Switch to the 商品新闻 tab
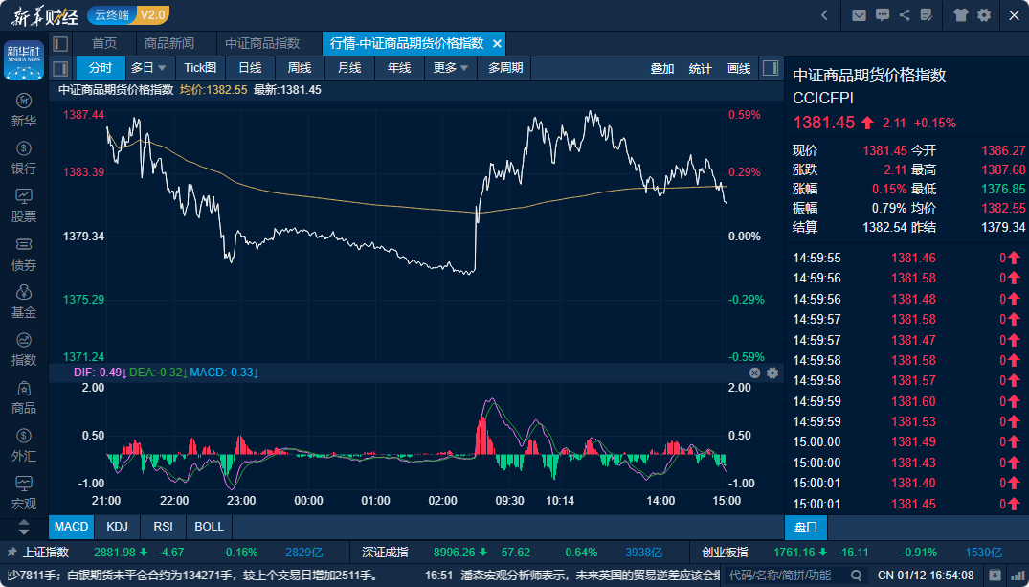The image size is (1029, 587). click(168, 43)
